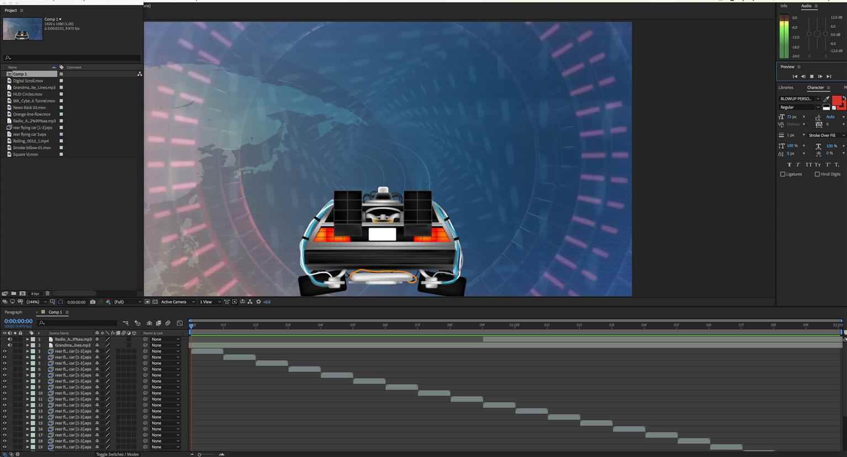
Task: Hide layer 19 with its eye icon
Action: (x=4, y=447)
